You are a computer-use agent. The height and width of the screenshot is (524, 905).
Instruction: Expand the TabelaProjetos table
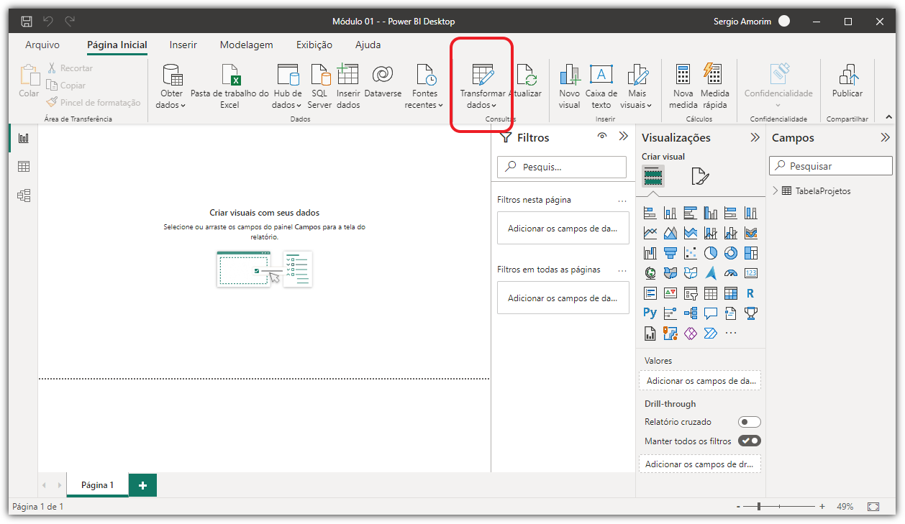coord(776,191)
